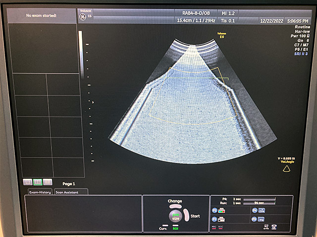Click the P2 color printer icon

point(222,211)
